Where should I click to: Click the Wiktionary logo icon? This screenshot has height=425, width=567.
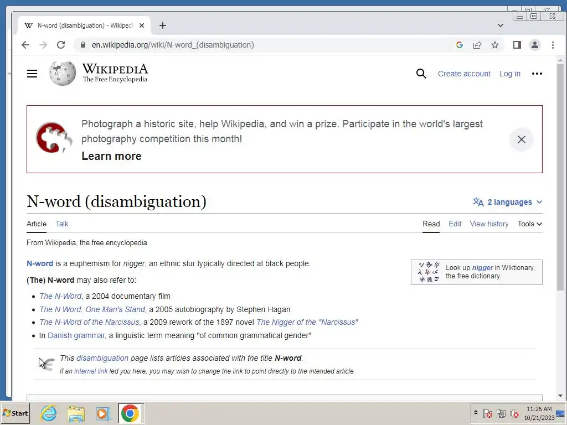[x=428, y=272]
